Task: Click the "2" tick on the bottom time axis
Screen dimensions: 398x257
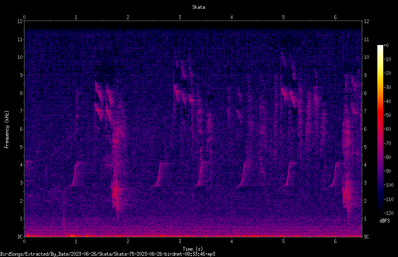Action: point(128,241)
